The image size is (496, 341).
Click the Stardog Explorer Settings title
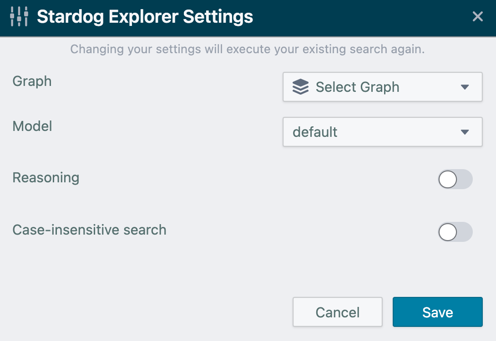tap(145, 17)
